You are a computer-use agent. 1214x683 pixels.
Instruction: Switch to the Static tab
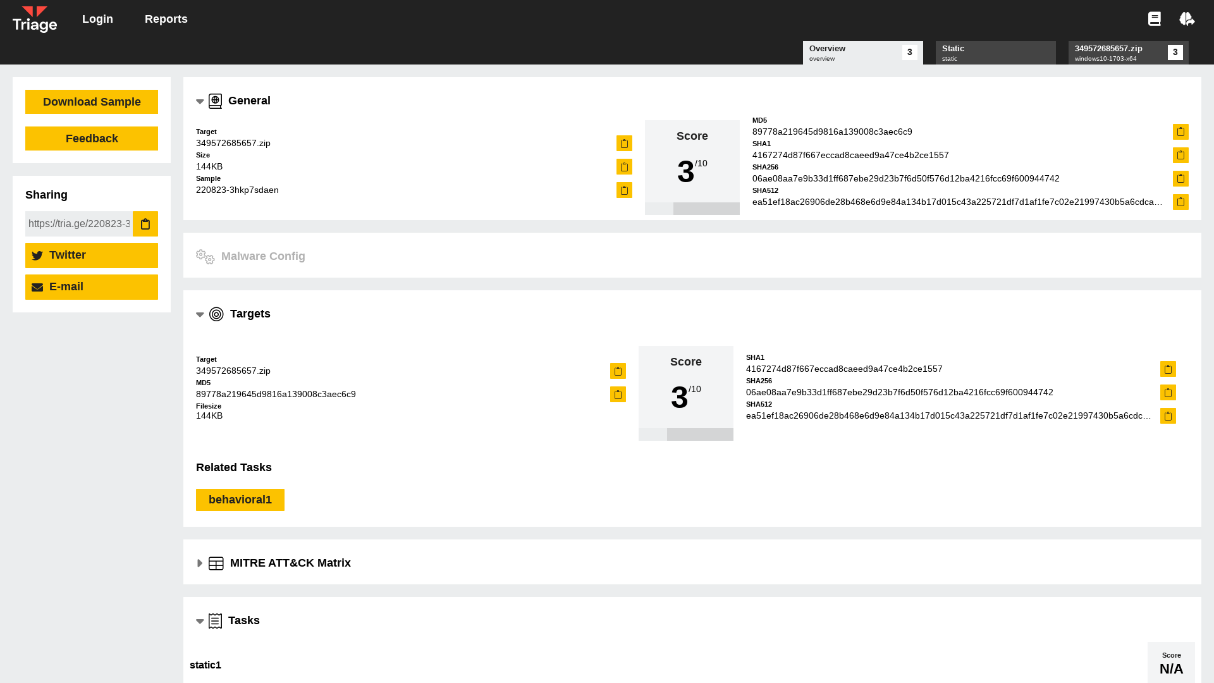coord(995,52)
